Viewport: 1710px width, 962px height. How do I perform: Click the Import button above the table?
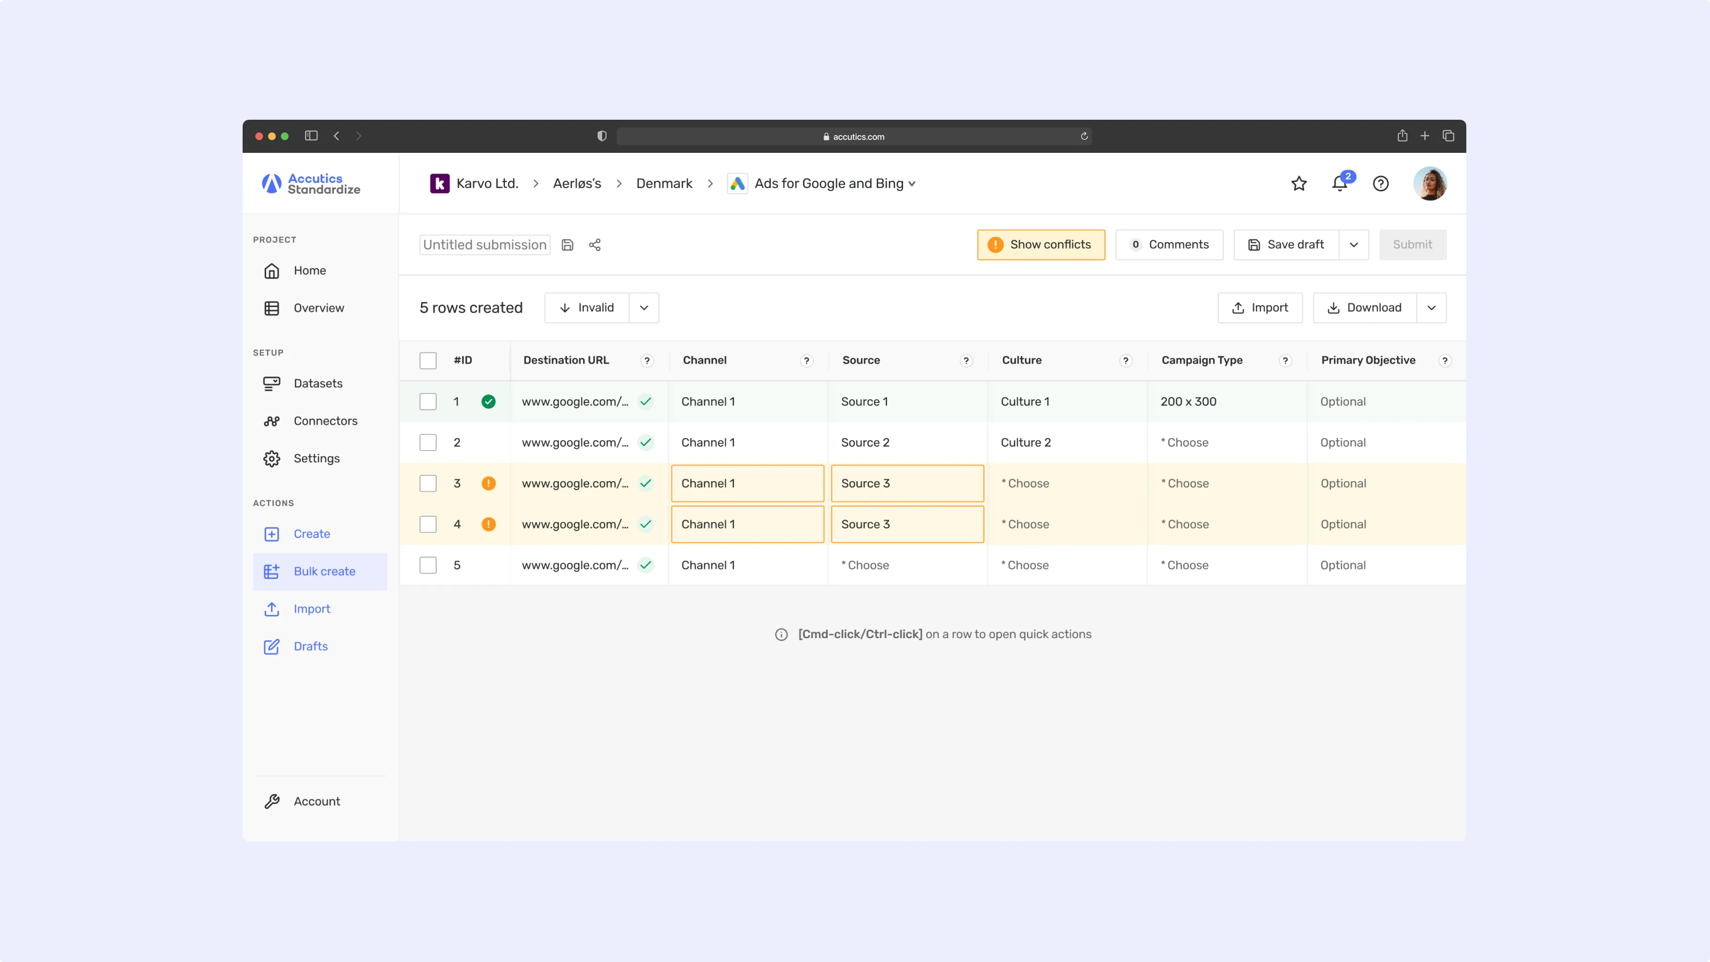click(x=1260, y=307)
